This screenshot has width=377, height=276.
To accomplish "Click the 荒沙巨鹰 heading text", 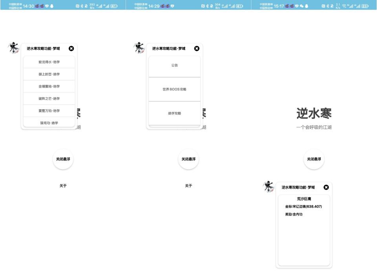I will [304, 199].
